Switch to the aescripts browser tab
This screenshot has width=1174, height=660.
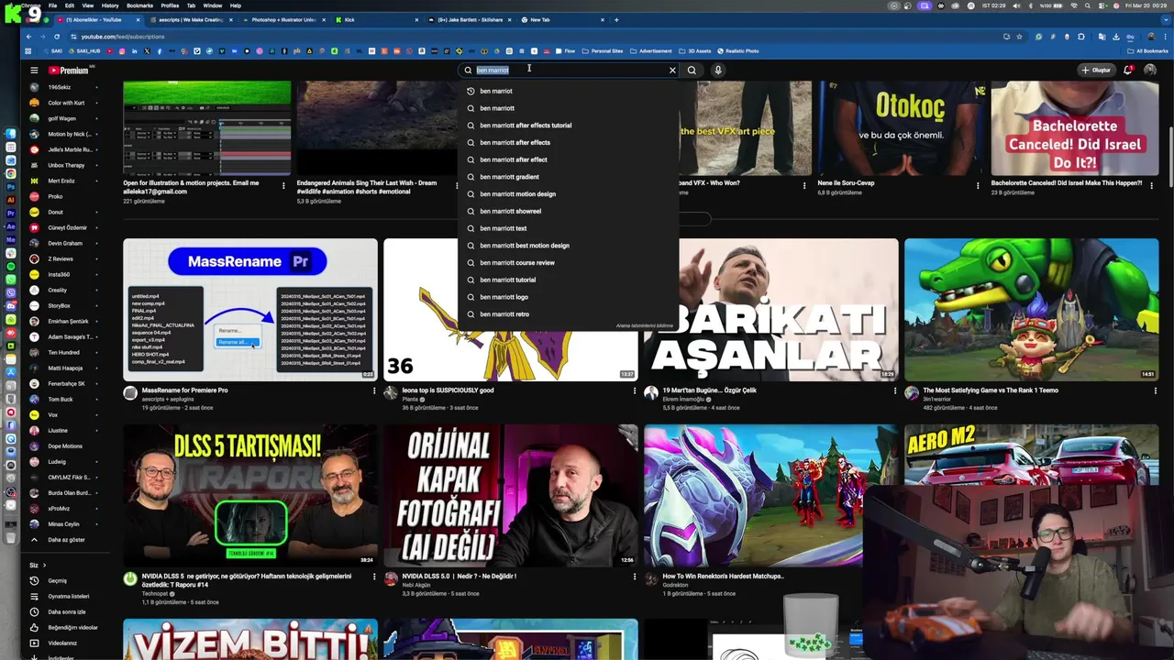191,19
